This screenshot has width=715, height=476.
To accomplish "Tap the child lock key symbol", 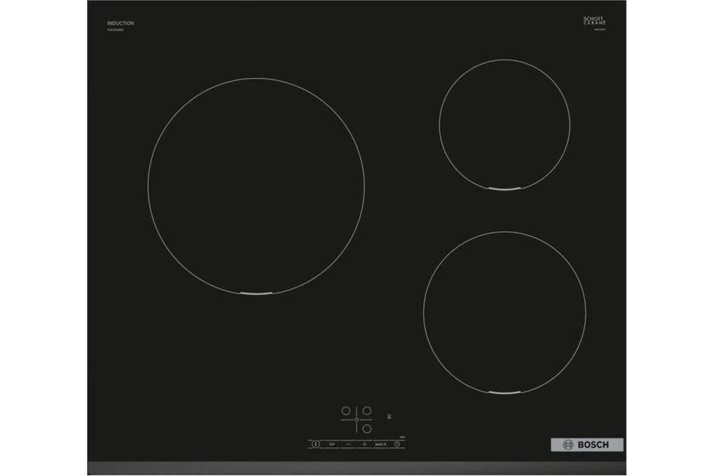I will (332, 444).
